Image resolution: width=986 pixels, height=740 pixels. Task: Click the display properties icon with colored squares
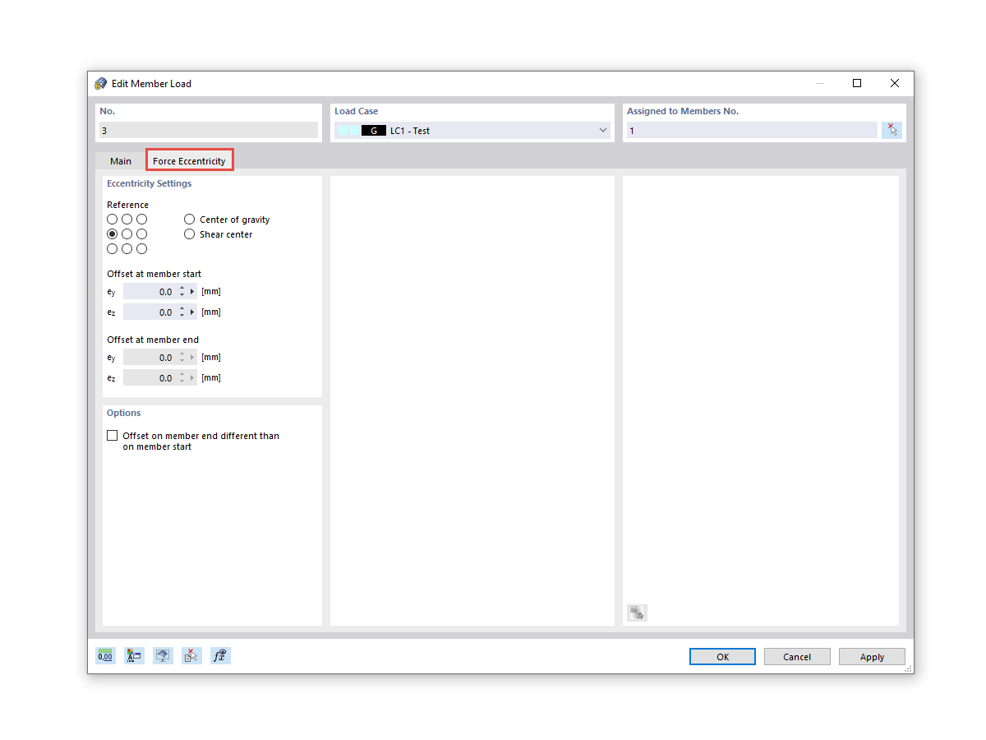pyautogui.click(x=134, y=656)
